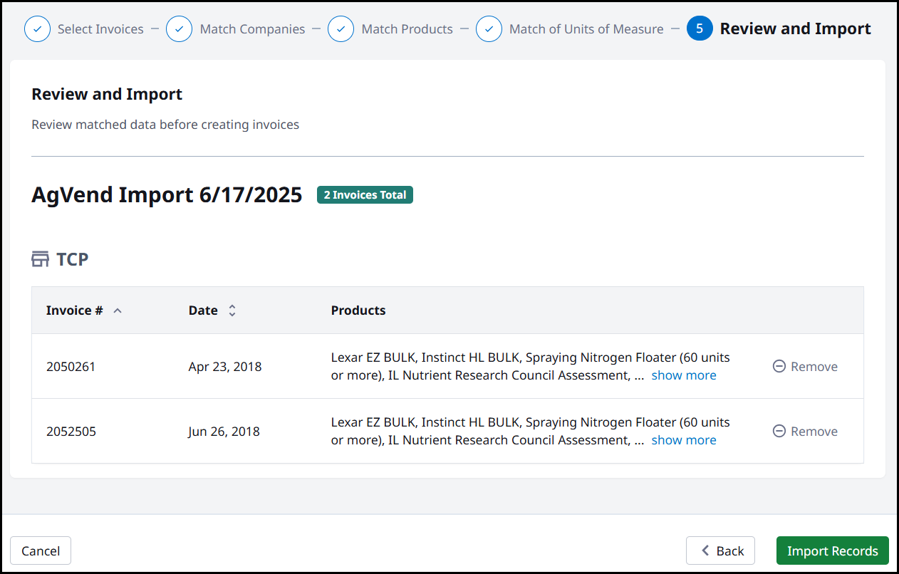Go to the Select Invoices step

(100, 29)
